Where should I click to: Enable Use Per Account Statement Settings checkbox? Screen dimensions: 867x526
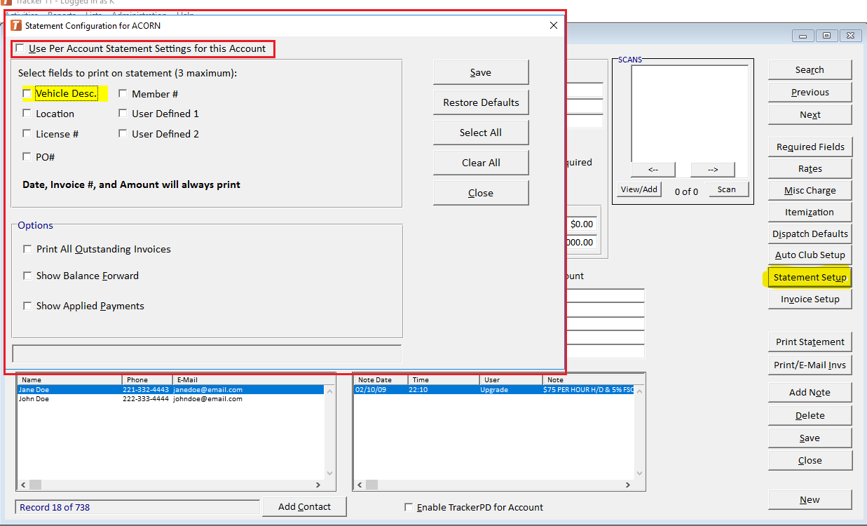[x=20, y=49]
